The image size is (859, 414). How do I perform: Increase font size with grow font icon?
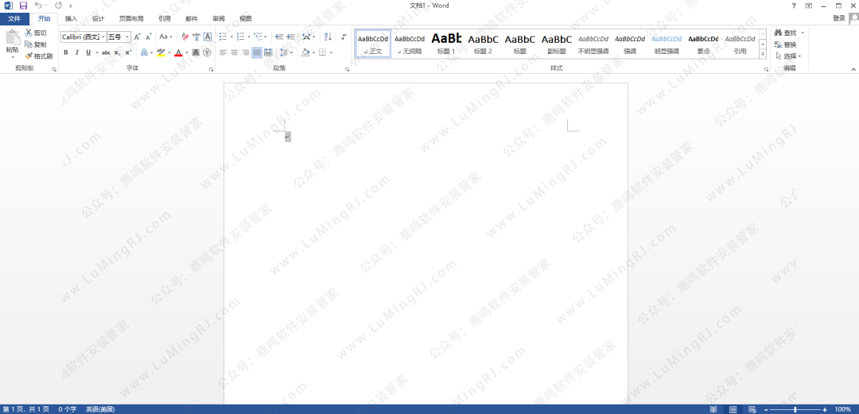point(137,37)
